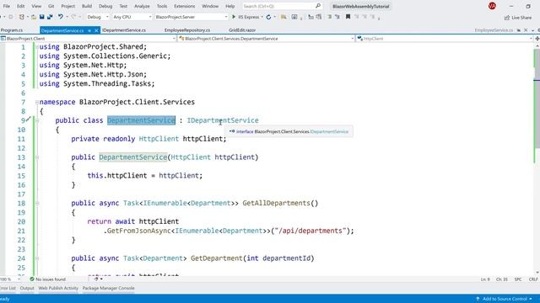Screen dimensions: 540x303
Task: Collapse the namespace BlazorProject.Client.Services block
Action: tap(37, 102)
